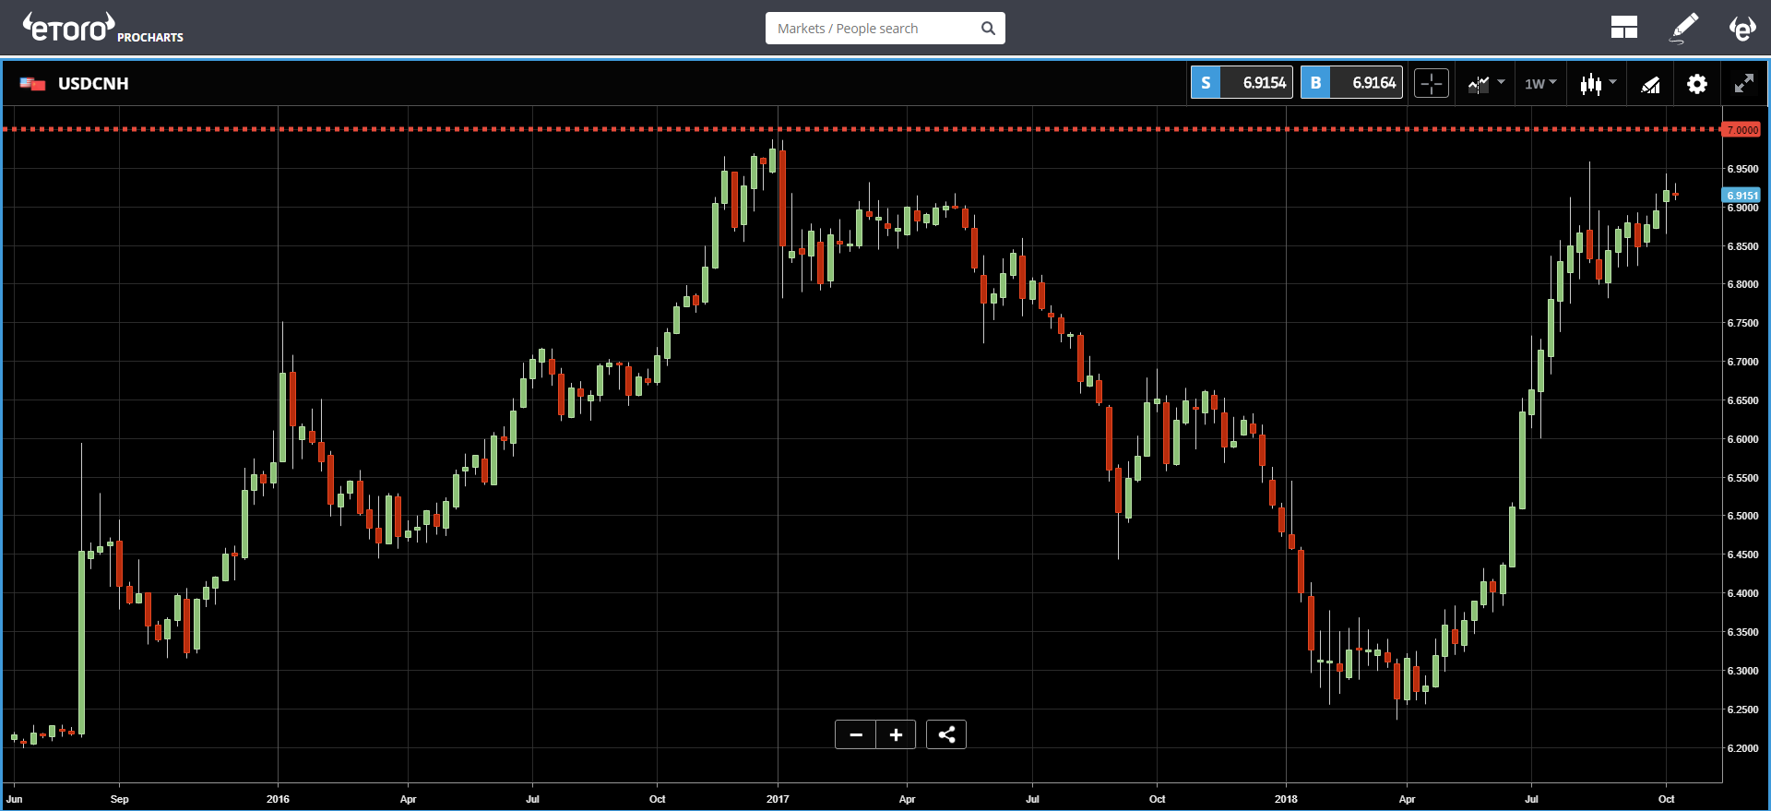Share the chart
Viewport: 1771px width, 811px height.
tap(946, 734)
